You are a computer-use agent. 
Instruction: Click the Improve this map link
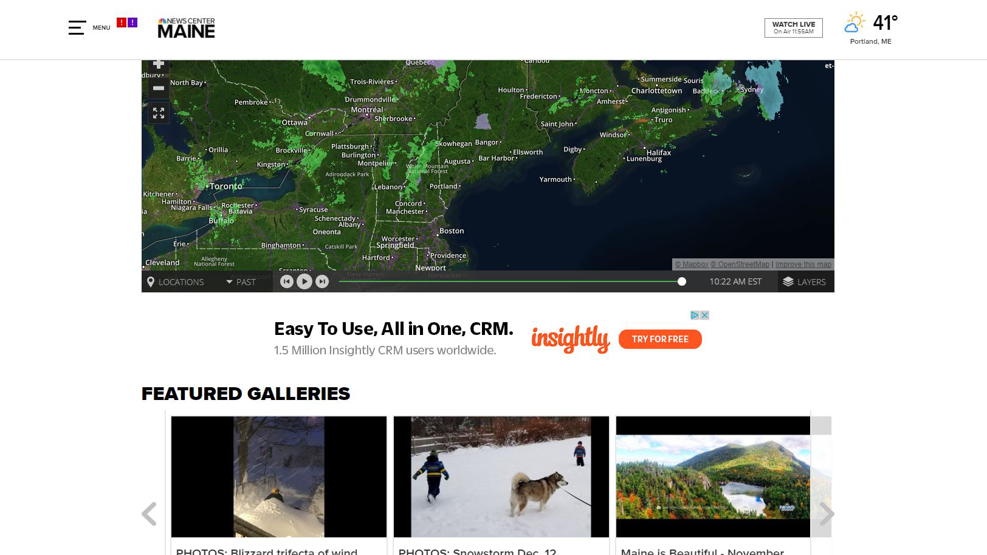coord(803,264)
